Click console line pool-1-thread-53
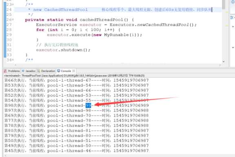Screen dimensions: 235x157 76,95
